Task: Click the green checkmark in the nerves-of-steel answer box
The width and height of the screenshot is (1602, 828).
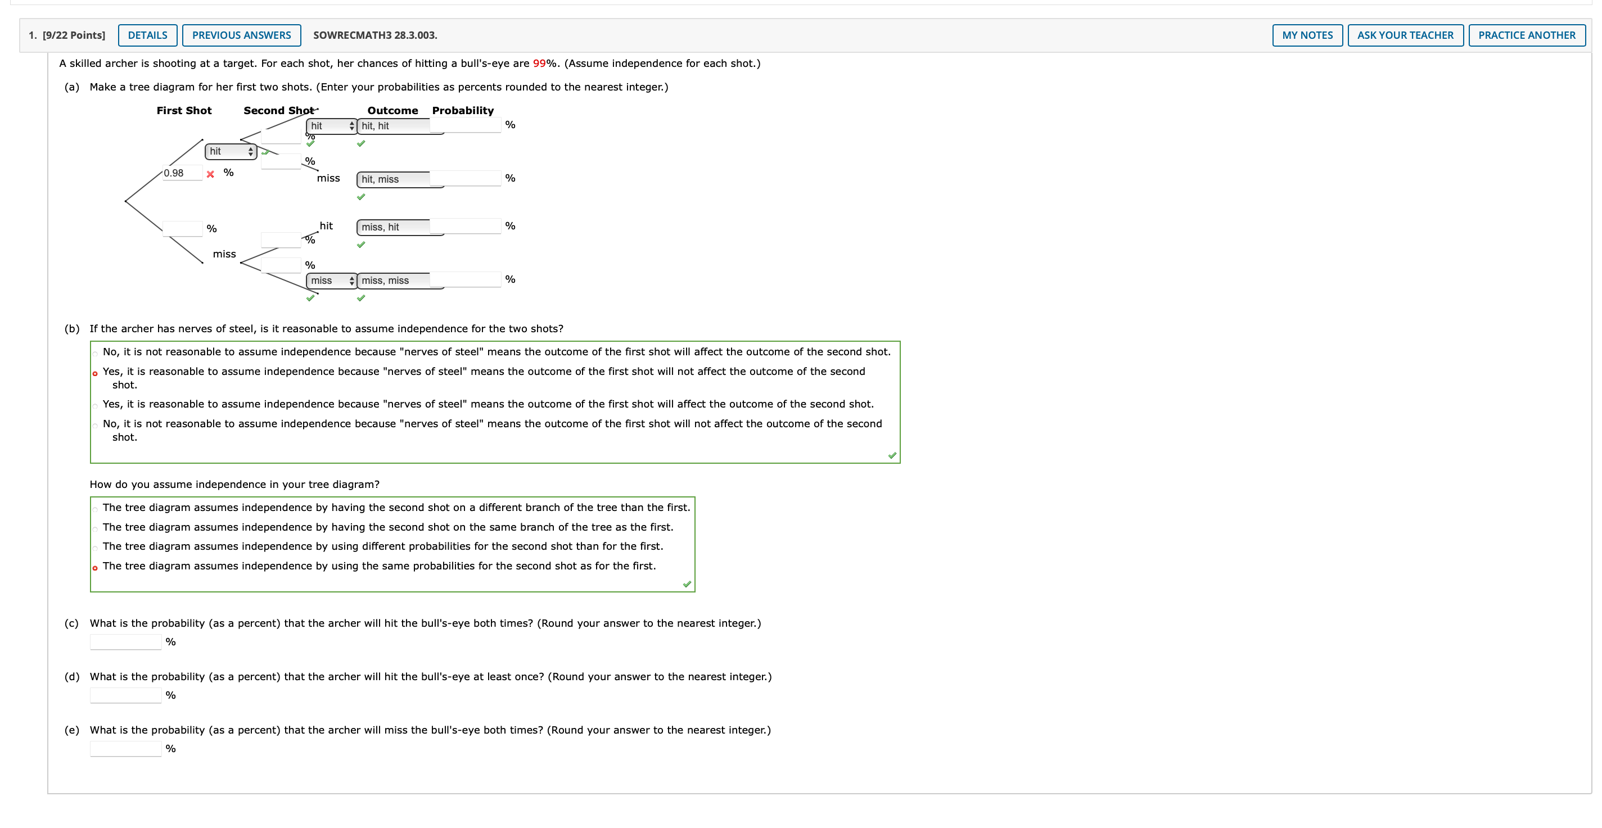Action: [892, 456]
